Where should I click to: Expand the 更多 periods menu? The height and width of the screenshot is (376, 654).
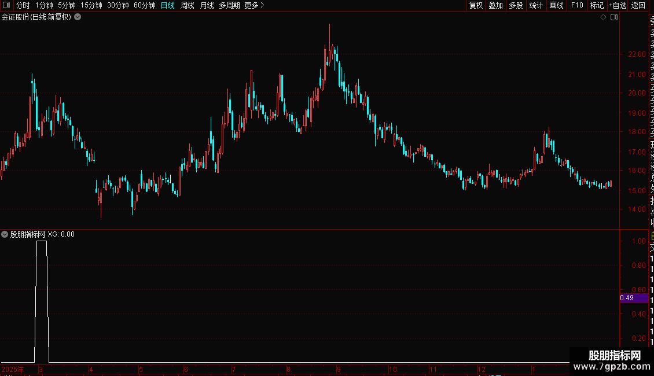(x=254, y=5)
